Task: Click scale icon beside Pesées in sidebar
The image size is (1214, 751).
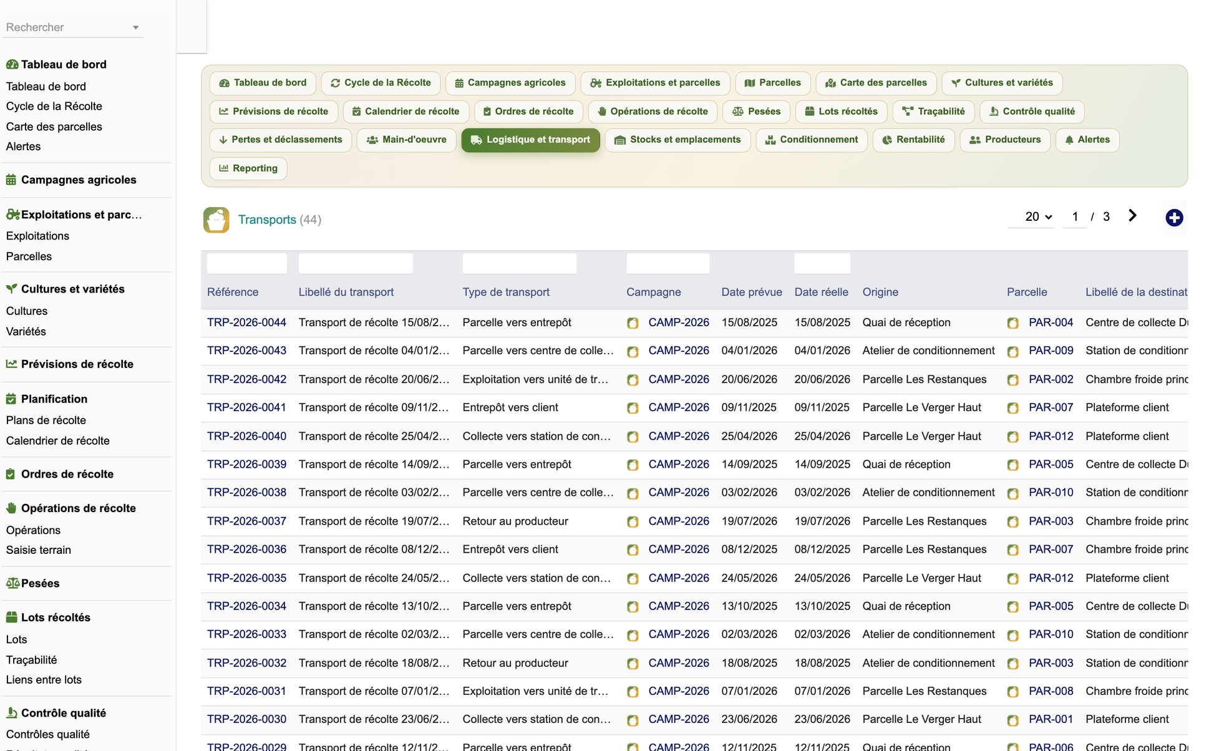Action: 12,583
